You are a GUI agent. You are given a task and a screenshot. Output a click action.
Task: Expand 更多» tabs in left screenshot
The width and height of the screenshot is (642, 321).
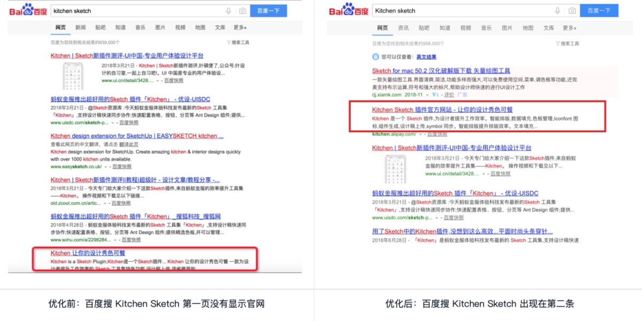pyautogui.click(x=240, y=27)
